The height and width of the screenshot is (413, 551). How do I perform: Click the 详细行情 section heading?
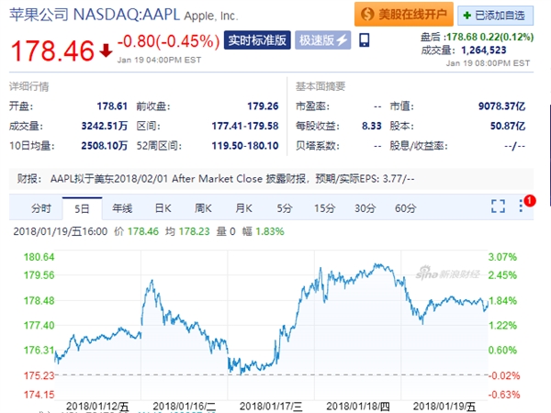[x=28, y=86]
